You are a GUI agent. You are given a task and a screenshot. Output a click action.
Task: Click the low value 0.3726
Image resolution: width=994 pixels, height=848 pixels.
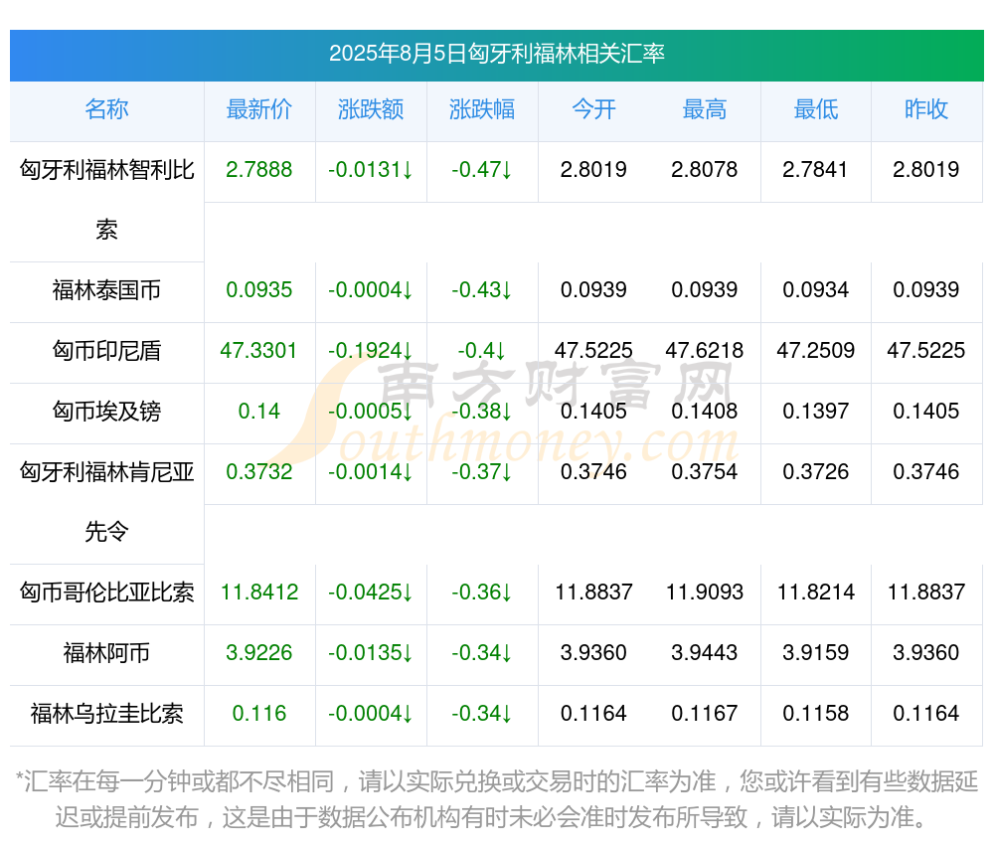(x=815, y=471)
